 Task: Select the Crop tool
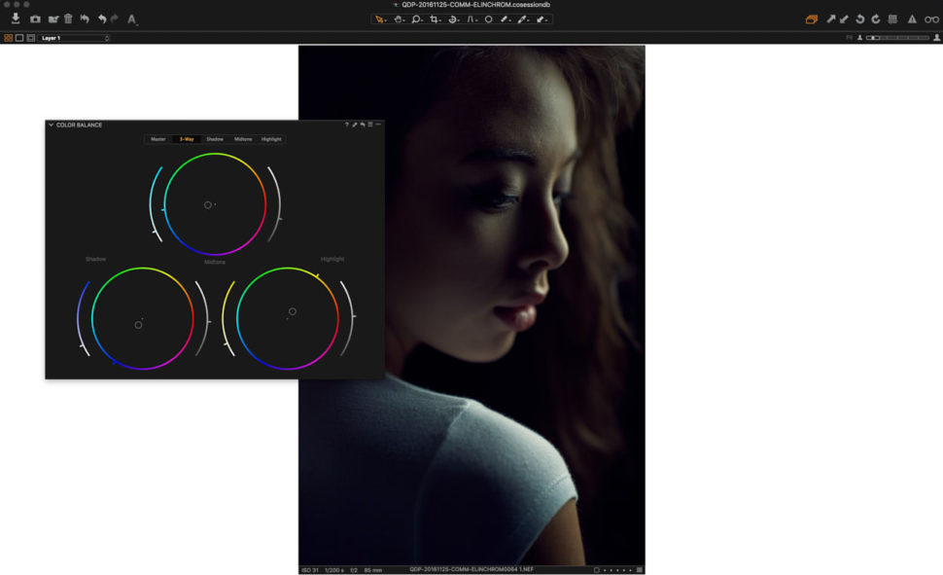pos(436,18)
